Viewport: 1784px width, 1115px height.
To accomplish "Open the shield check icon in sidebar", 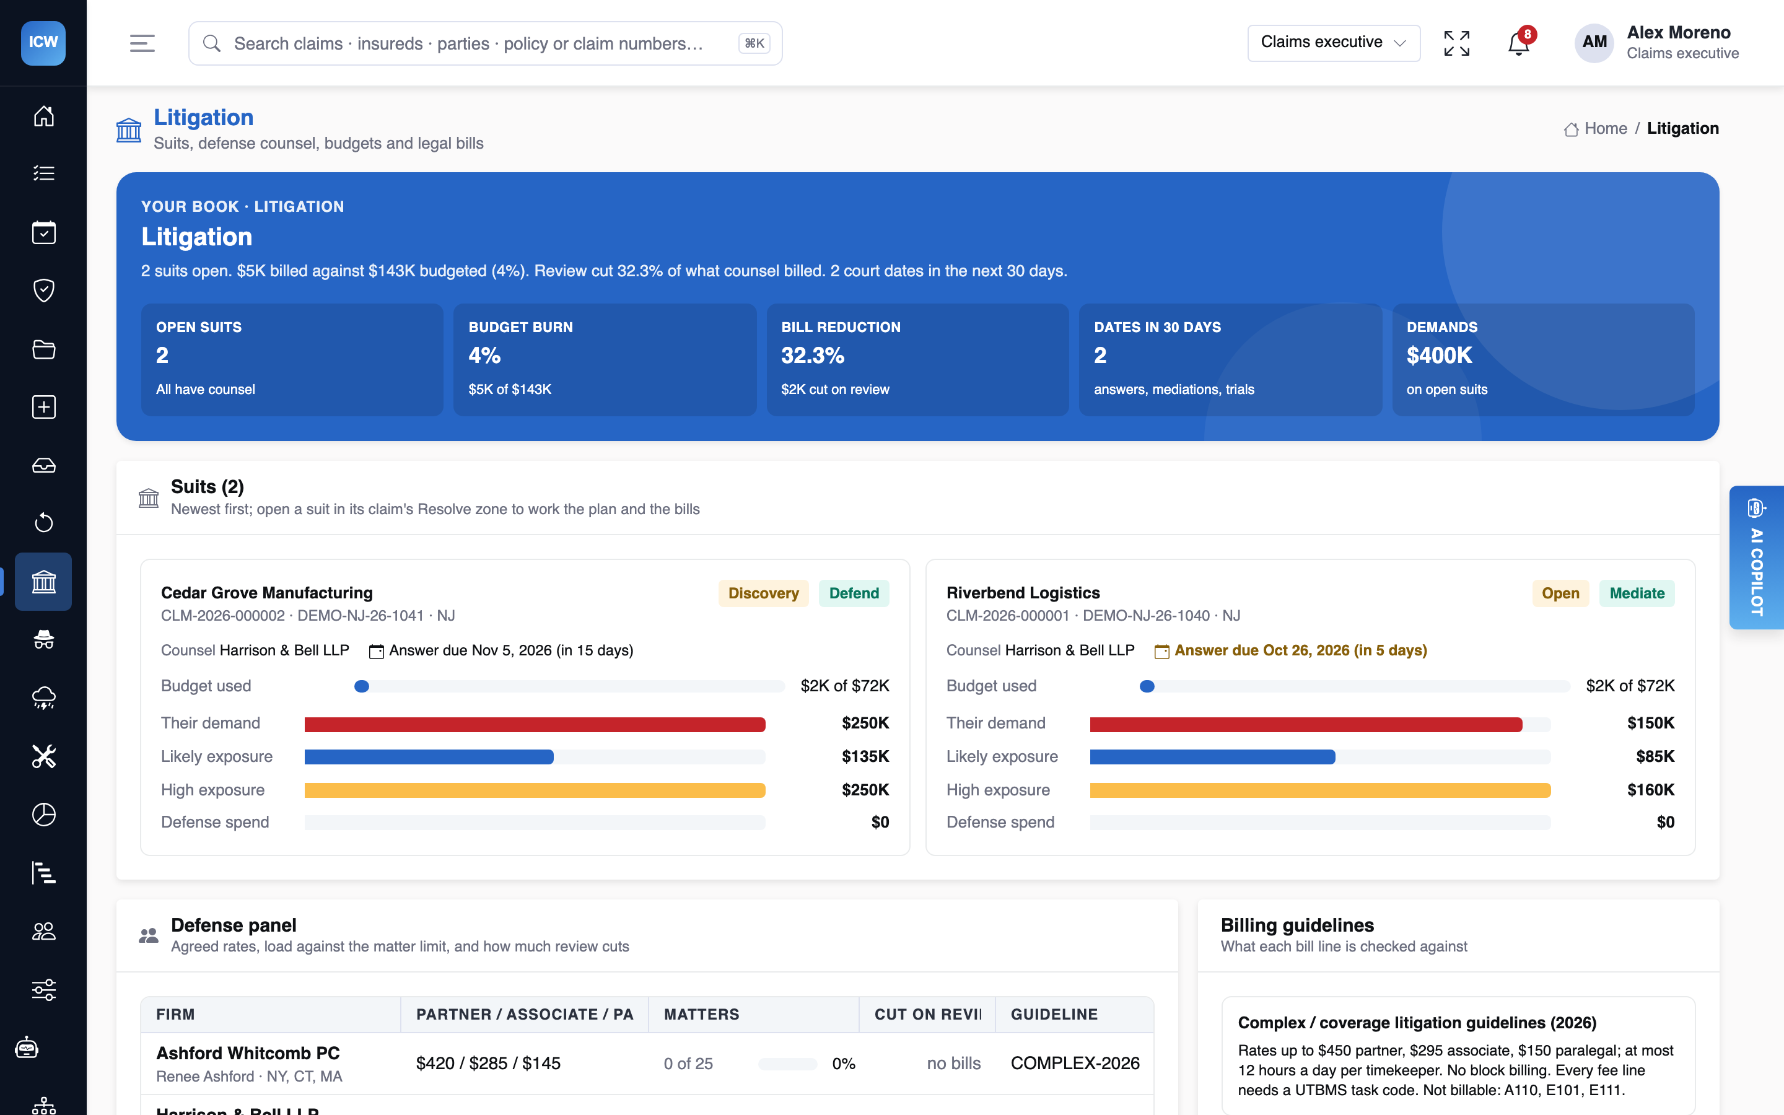I will (43, 290).
